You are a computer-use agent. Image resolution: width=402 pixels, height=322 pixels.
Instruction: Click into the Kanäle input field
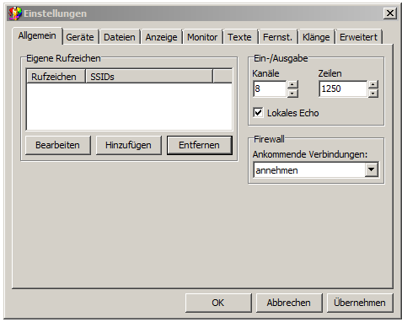click(x=270, y=89)
